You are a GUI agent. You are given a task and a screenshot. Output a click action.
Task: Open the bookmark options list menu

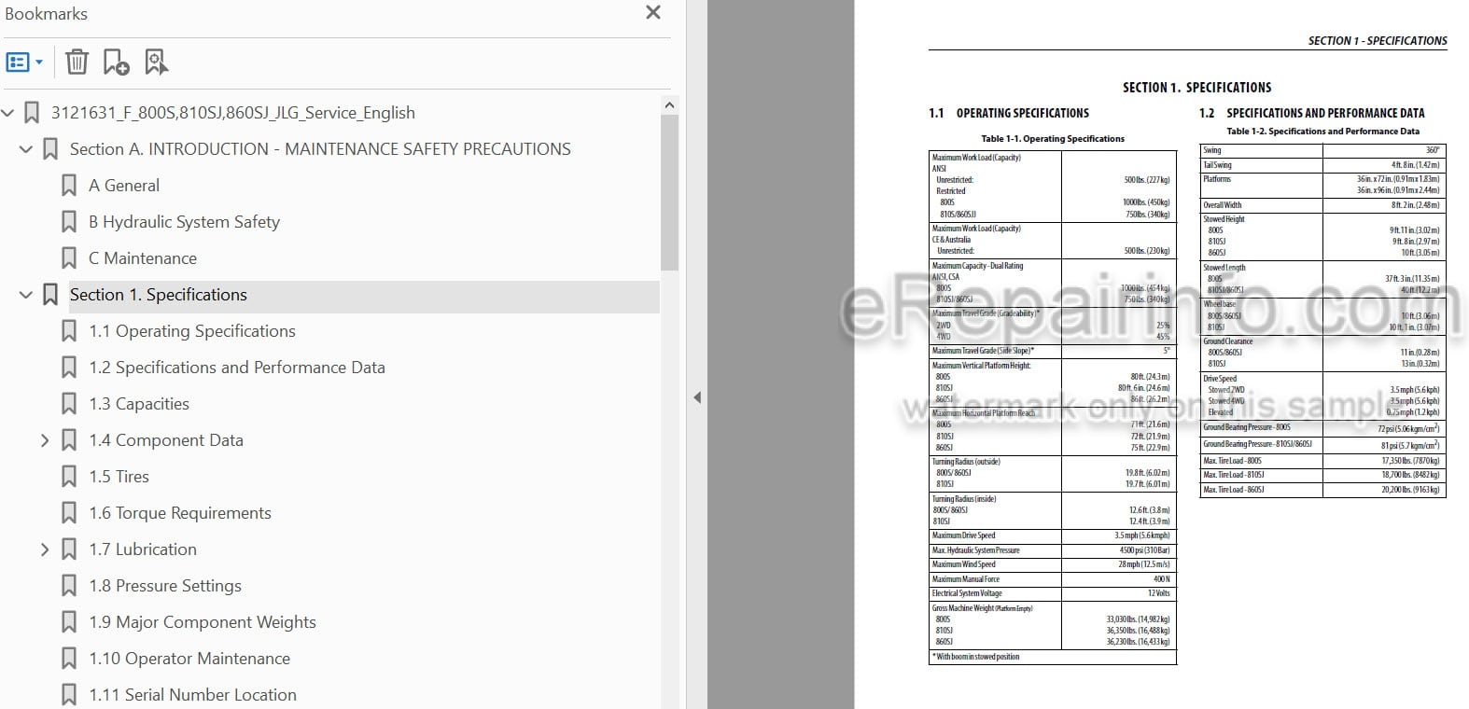coord(24,63)
